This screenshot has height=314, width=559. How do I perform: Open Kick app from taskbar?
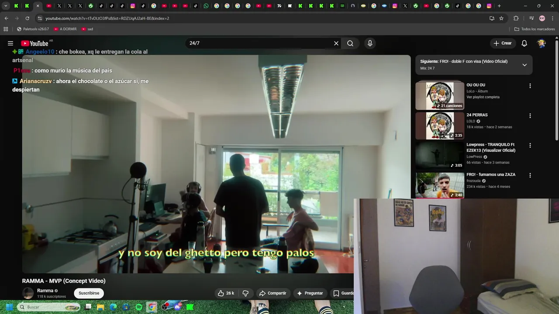click(x=190, y=307)
